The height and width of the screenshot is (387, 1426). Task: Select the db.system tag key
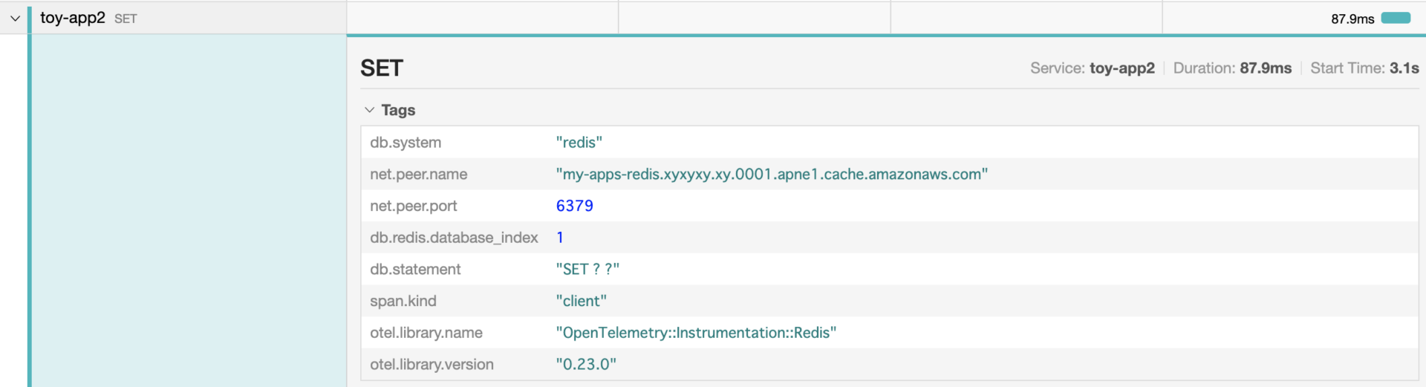pos(406,143)
